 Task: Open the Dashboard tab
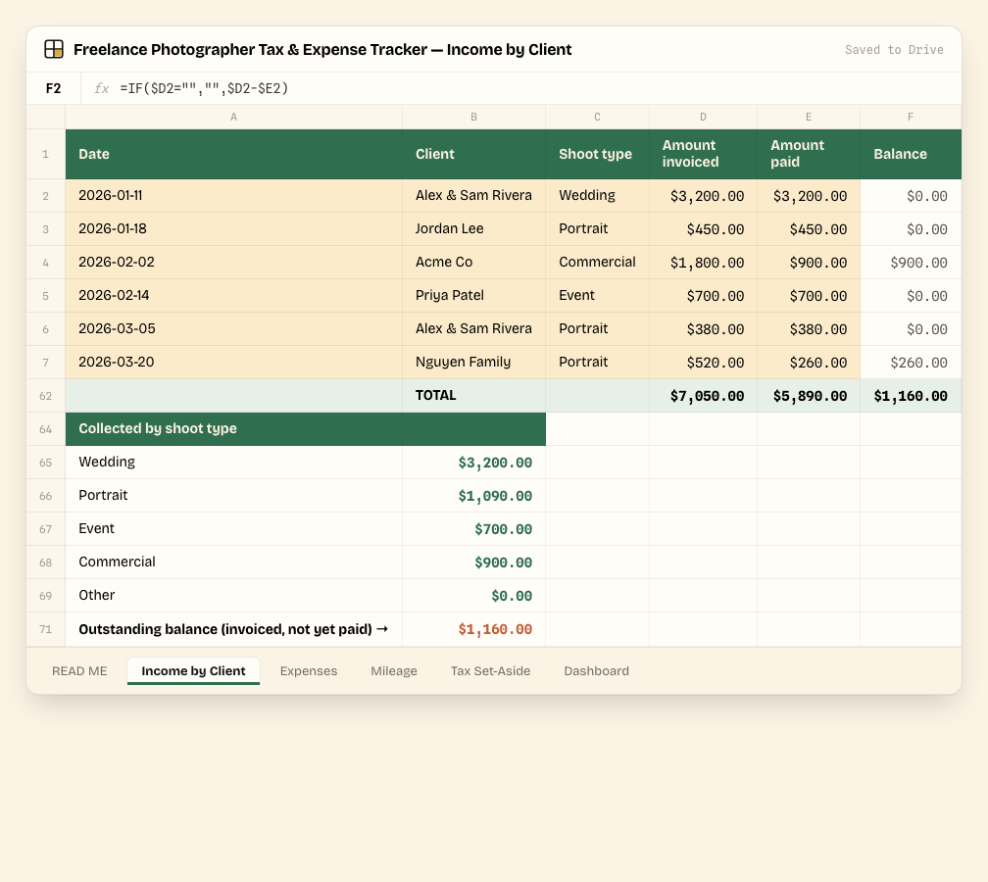(x=596, y=671)
